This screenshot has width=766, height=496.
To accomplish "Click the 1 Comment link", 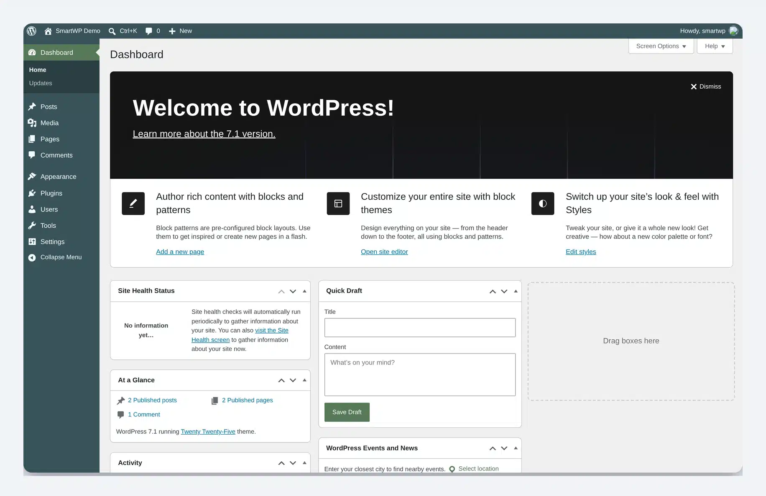I will pos(144,415).
